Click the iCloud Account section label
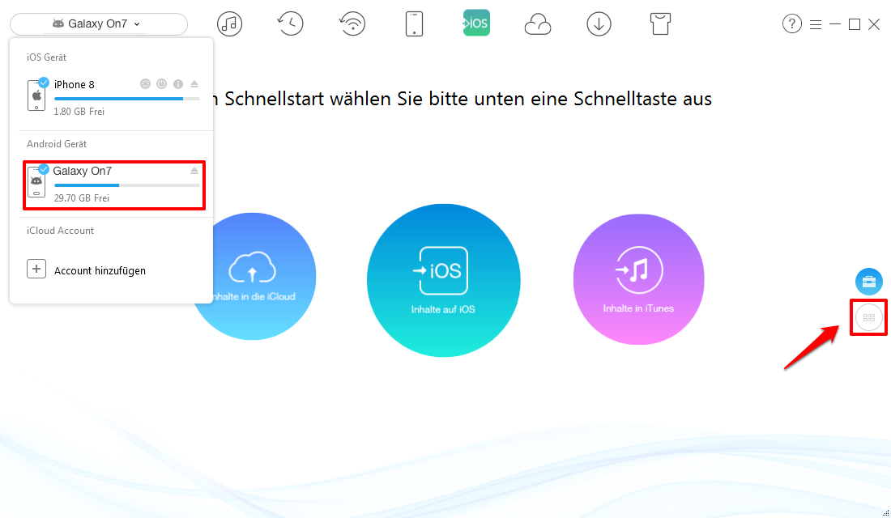This screenshot has width=891, height=518. coord(60,231)
